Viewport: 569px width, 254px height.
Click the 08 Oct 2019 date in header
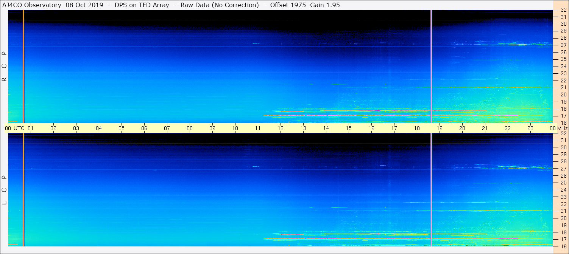click(82, 5)
